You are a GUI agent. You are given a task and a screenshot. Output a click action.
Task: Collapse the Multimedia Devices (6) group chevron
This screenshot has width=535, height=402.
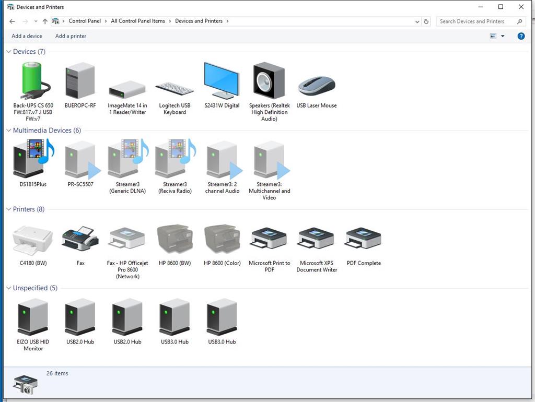click(8, 130)
